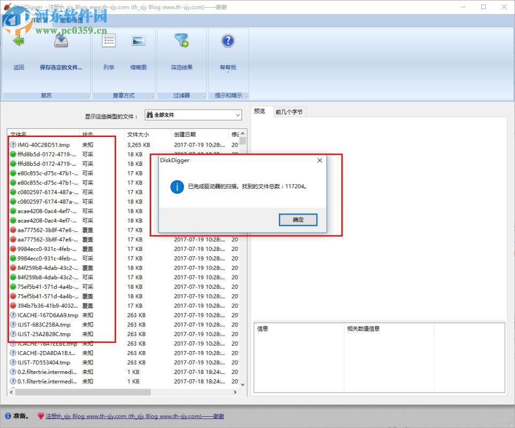Viewport: 515px width, 428px height.
Task: Click the 保存选定的文件 save icon
Action: pyautogui.click(x=60, y=40)
